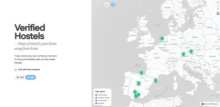The width and height of the screenshot is (220, 107).
Task: Click the Poland map label
Action: (x=195, y=37)
